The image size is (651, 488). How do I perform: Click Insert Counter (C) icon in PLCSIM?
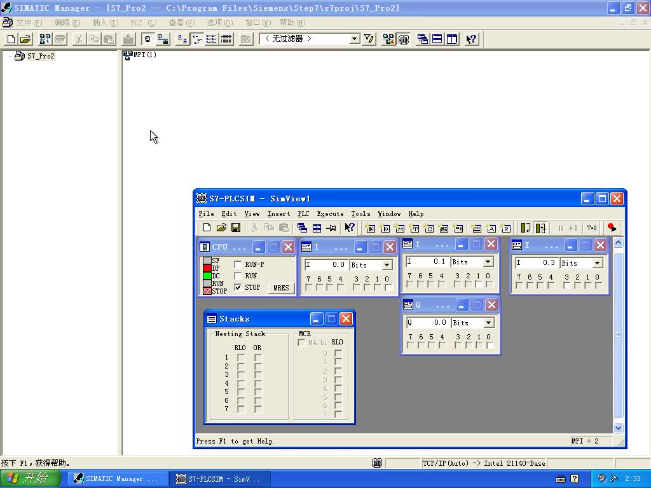[428, 228]
